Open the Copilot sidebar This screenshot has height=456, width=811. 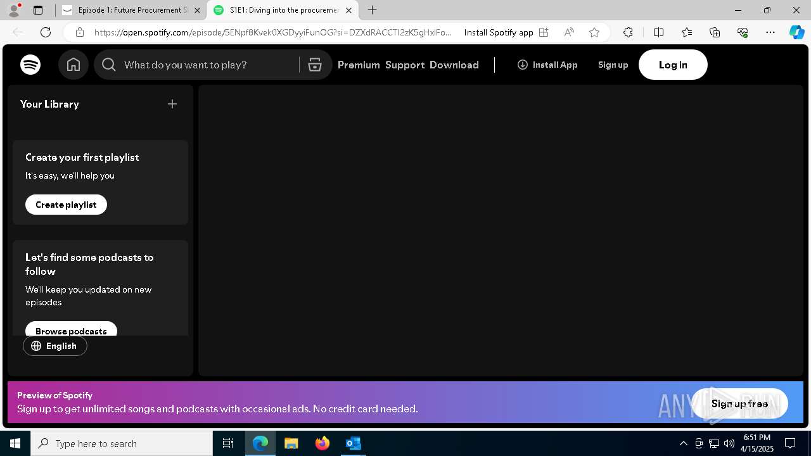coord(796,32)
